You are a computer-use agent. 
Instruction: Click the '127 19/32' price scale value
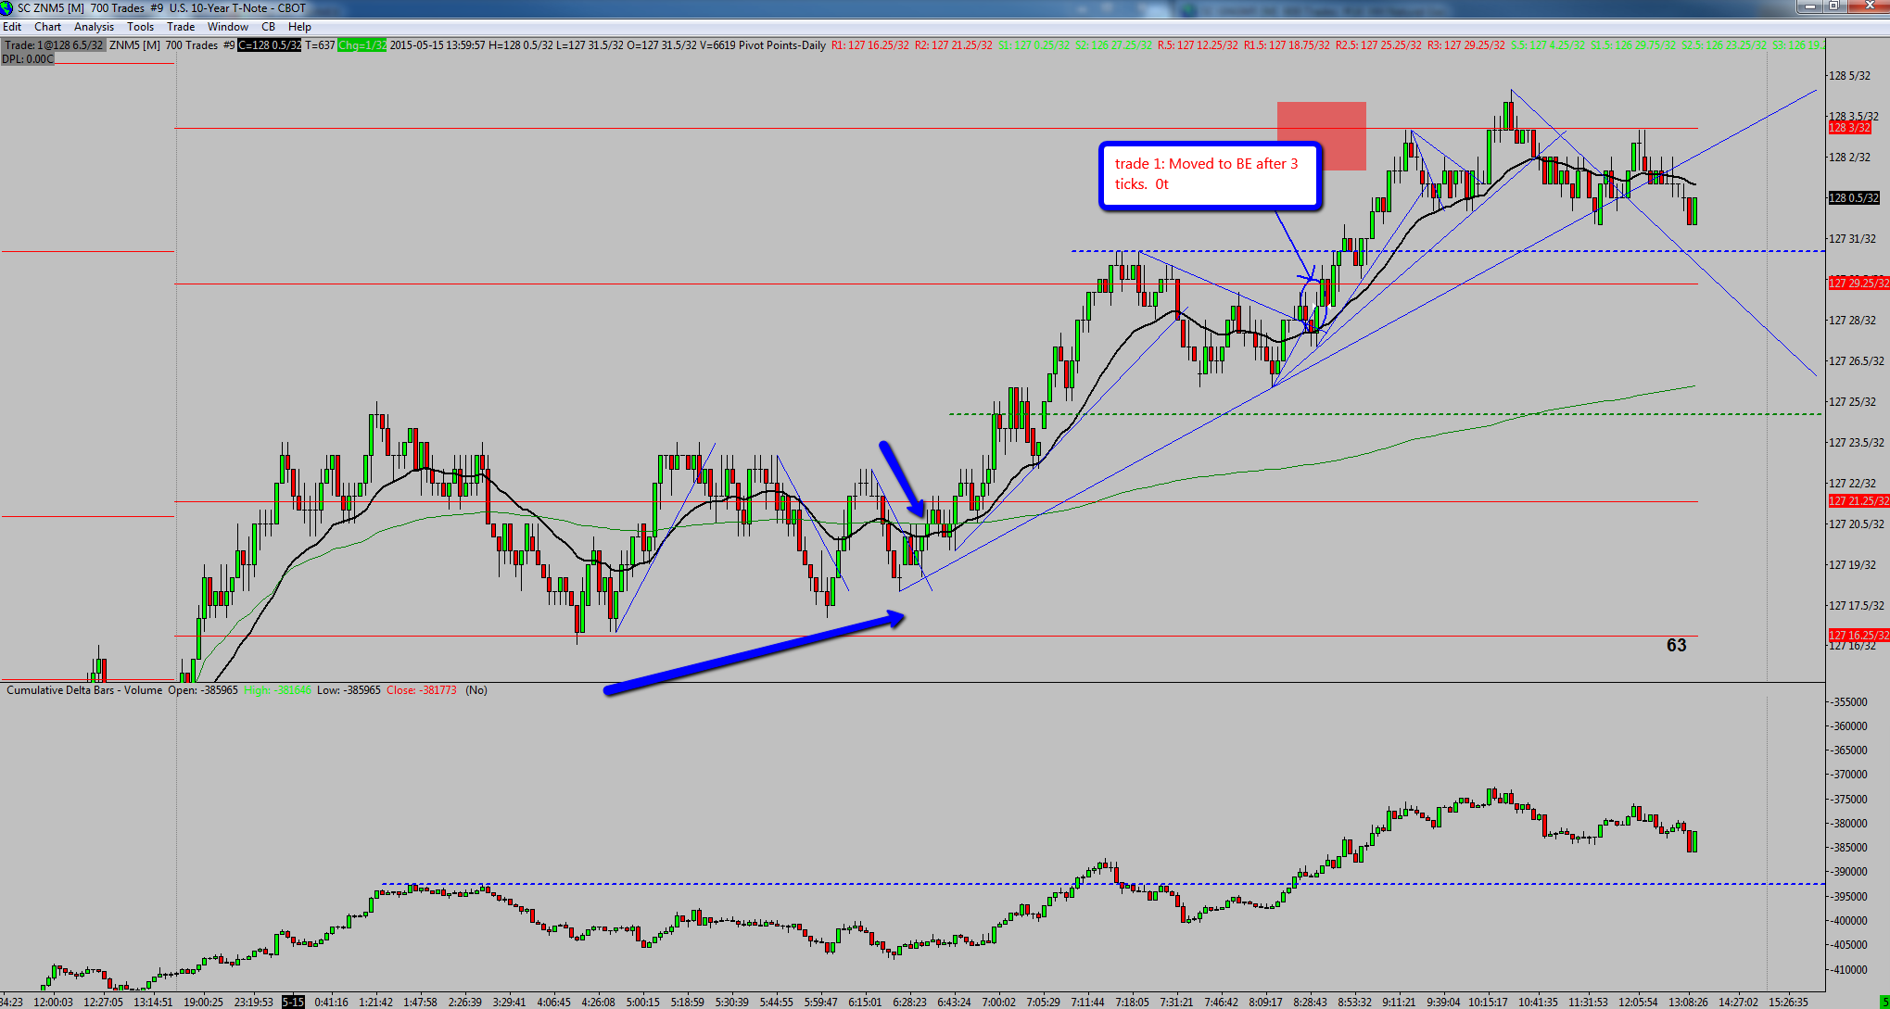(x=1852, y=565)
